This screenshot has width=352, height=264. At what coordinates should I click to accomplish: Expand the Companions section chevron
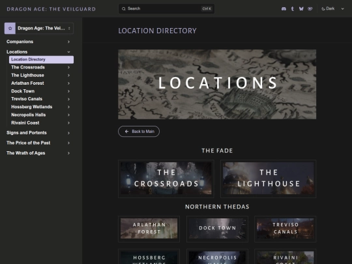pos(68,42)
